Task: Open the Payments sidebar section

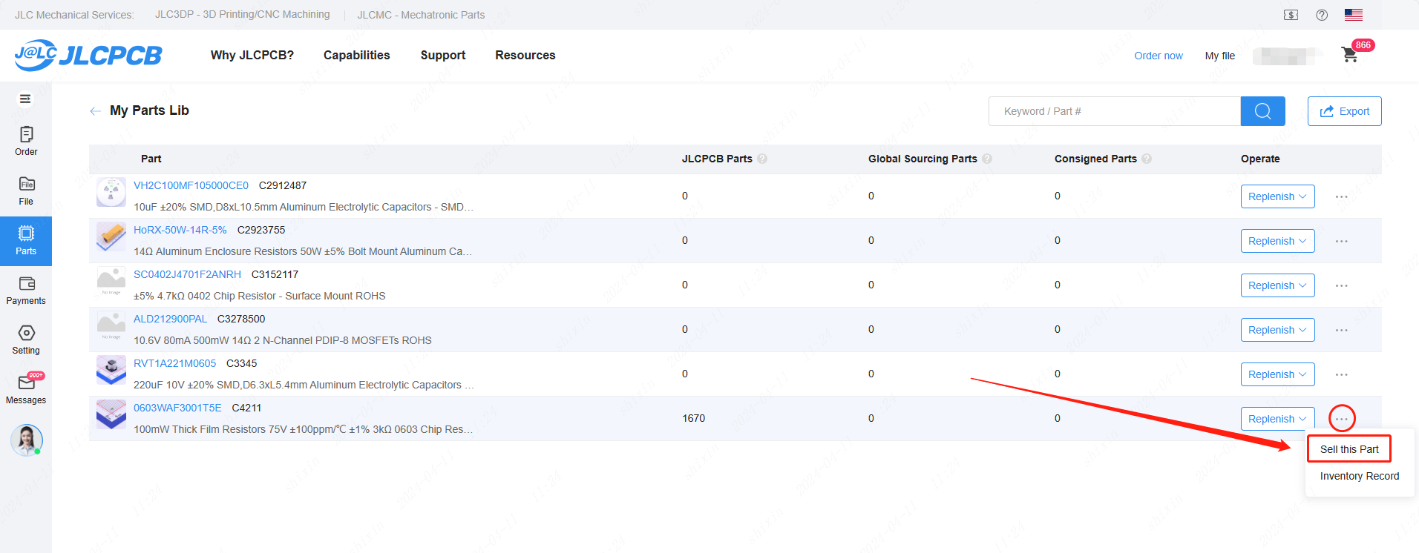Action: (x=26, y=291)
